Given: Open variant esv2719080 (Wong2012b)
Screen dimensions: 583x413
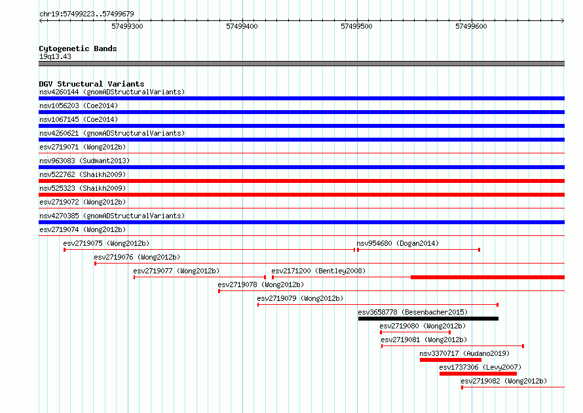Looking at the screenshot, I should (x=423, y=326).
